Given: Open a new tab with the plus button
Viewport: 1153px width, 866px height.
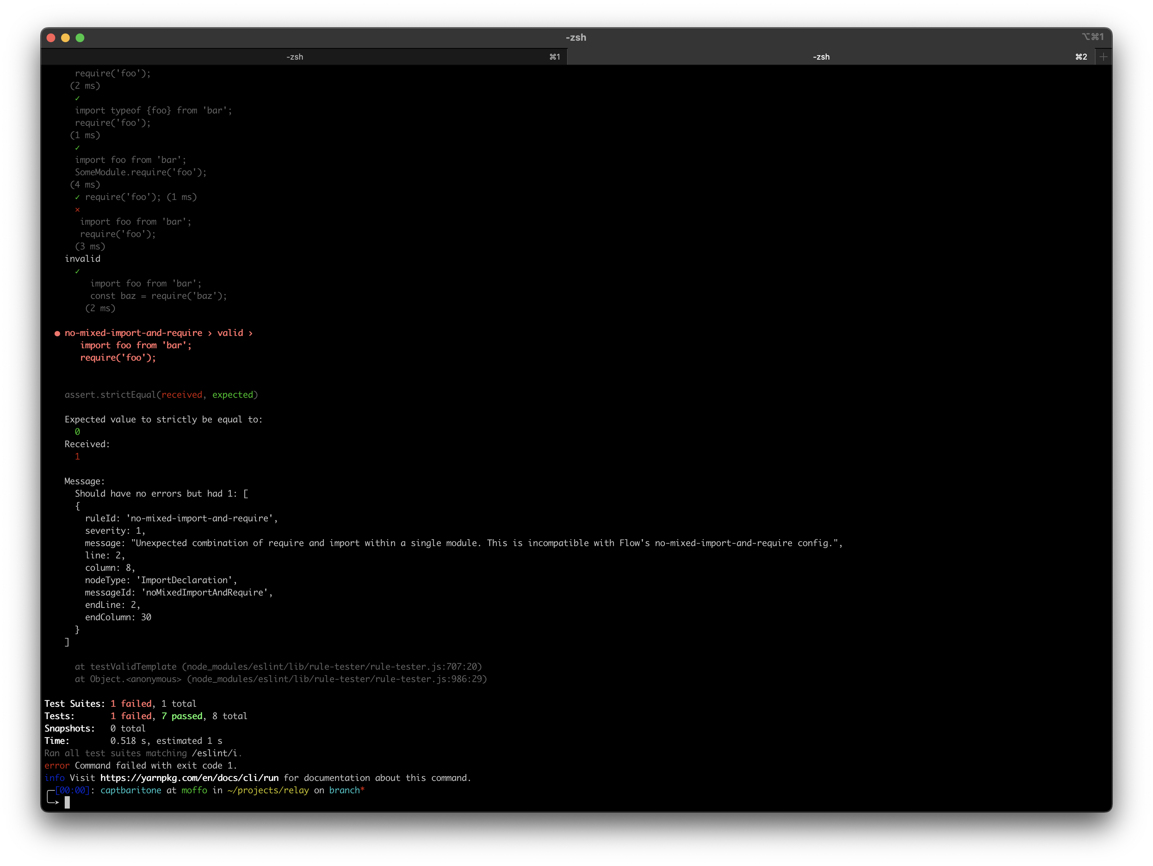Looking at the screenshot, I should pos(1103,57).
